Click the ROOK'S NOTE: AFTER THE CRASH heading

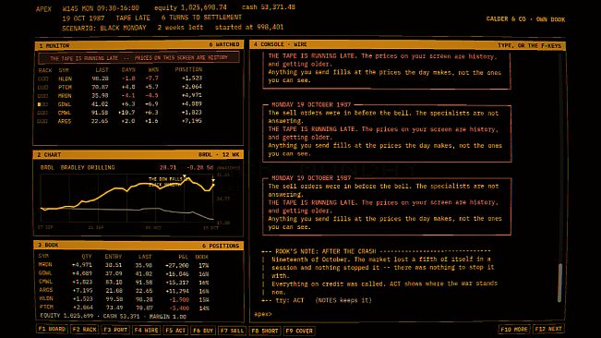[325, 251]
